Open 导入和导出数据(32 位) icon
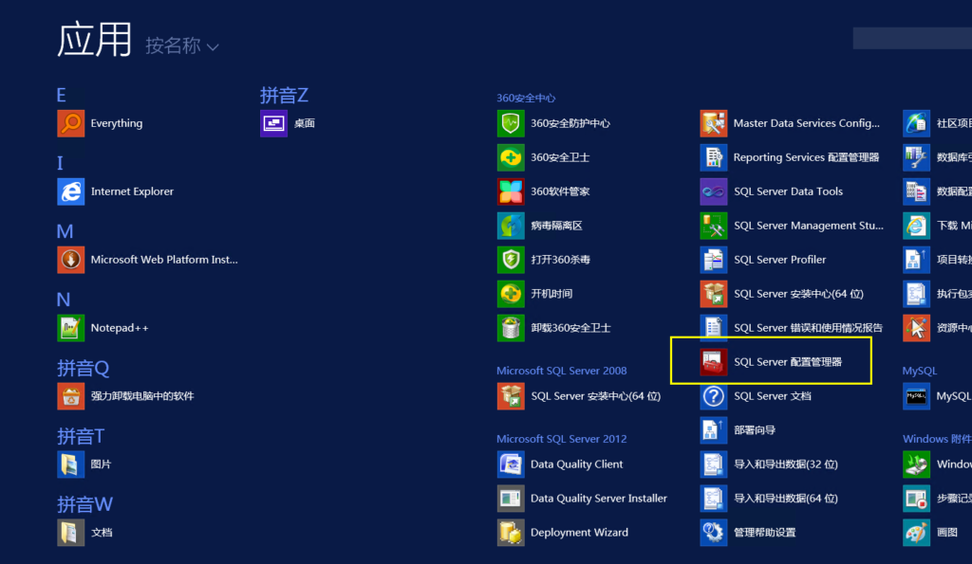The image size is (972, 564). (714, 464)
